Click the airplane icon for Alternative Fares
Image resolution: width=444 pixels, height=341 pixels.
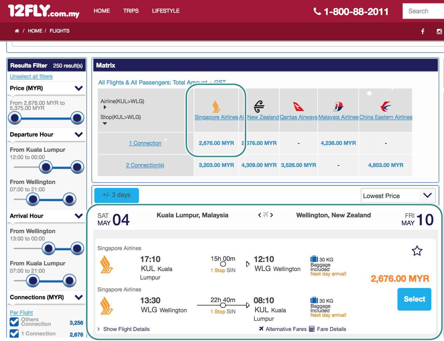(261, 329)
